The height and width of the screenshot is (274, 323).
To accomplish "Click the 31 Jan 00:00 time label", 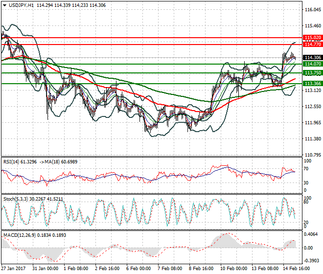I will [46, 269].
